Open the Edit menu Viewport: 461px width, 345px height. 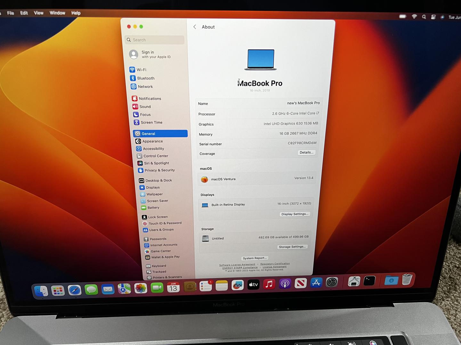point(24,13)
